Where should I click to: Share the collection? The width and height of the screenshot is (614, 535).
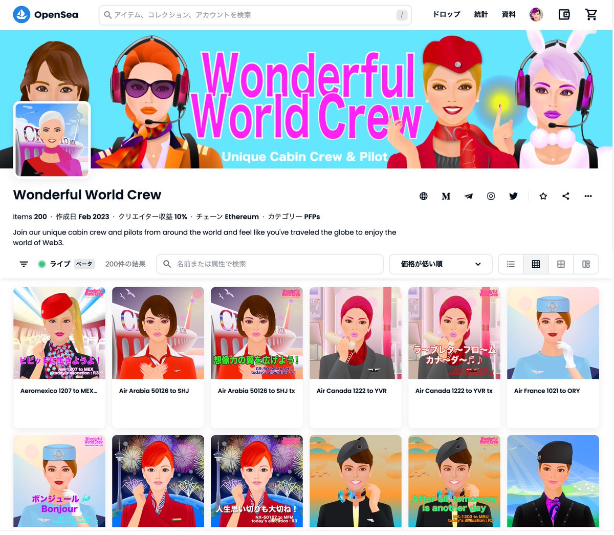[566, 196]
